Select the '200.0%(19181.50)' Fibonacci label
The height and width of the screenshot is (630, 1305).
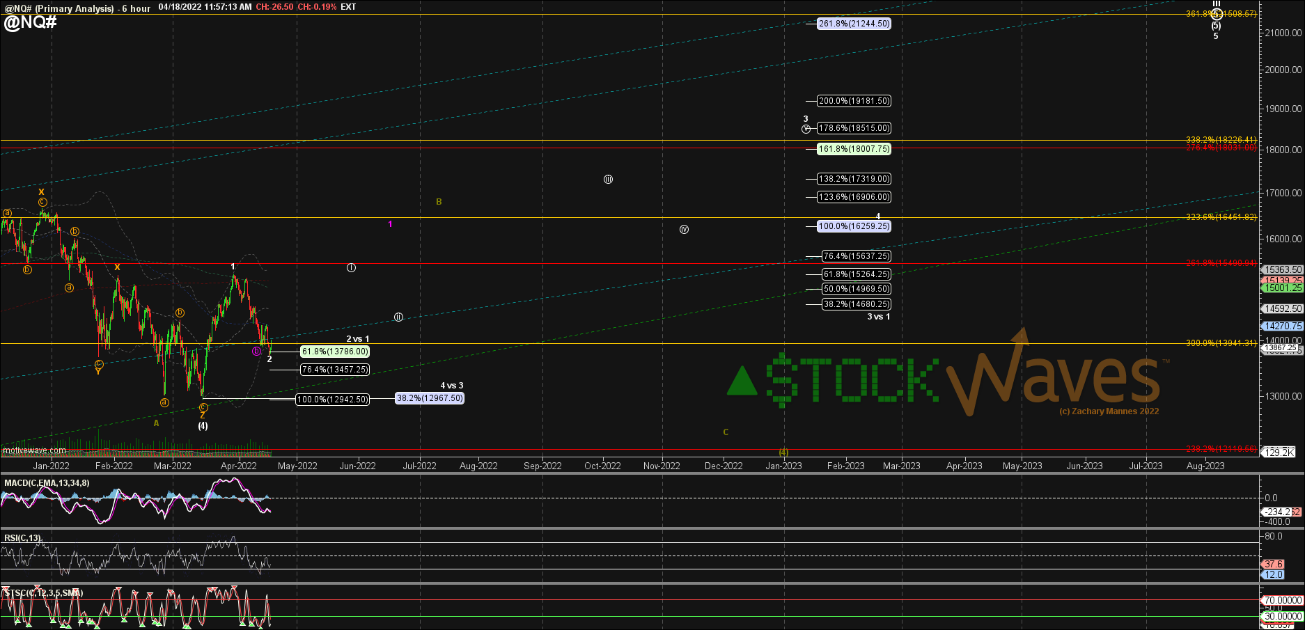[x=854, y=101]
